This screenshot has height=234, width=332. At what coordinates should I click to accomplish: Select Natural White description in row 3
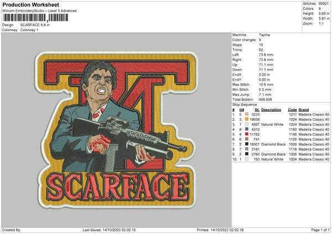pyautogui.click(x=272, y=124)
